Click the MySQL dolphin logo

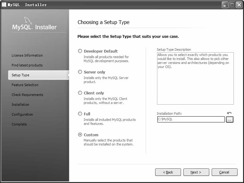28,20
